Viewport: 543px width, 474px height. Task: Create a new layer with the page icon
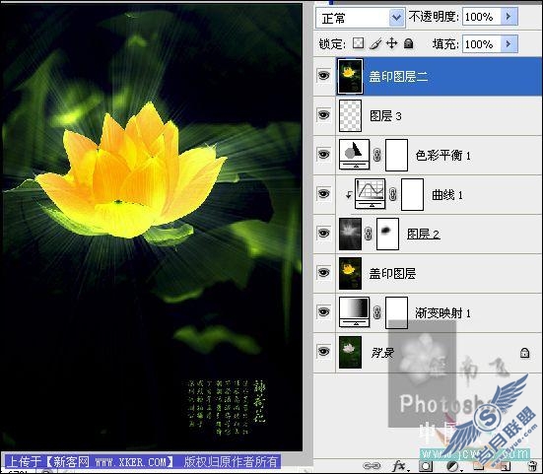coord(506,466)
